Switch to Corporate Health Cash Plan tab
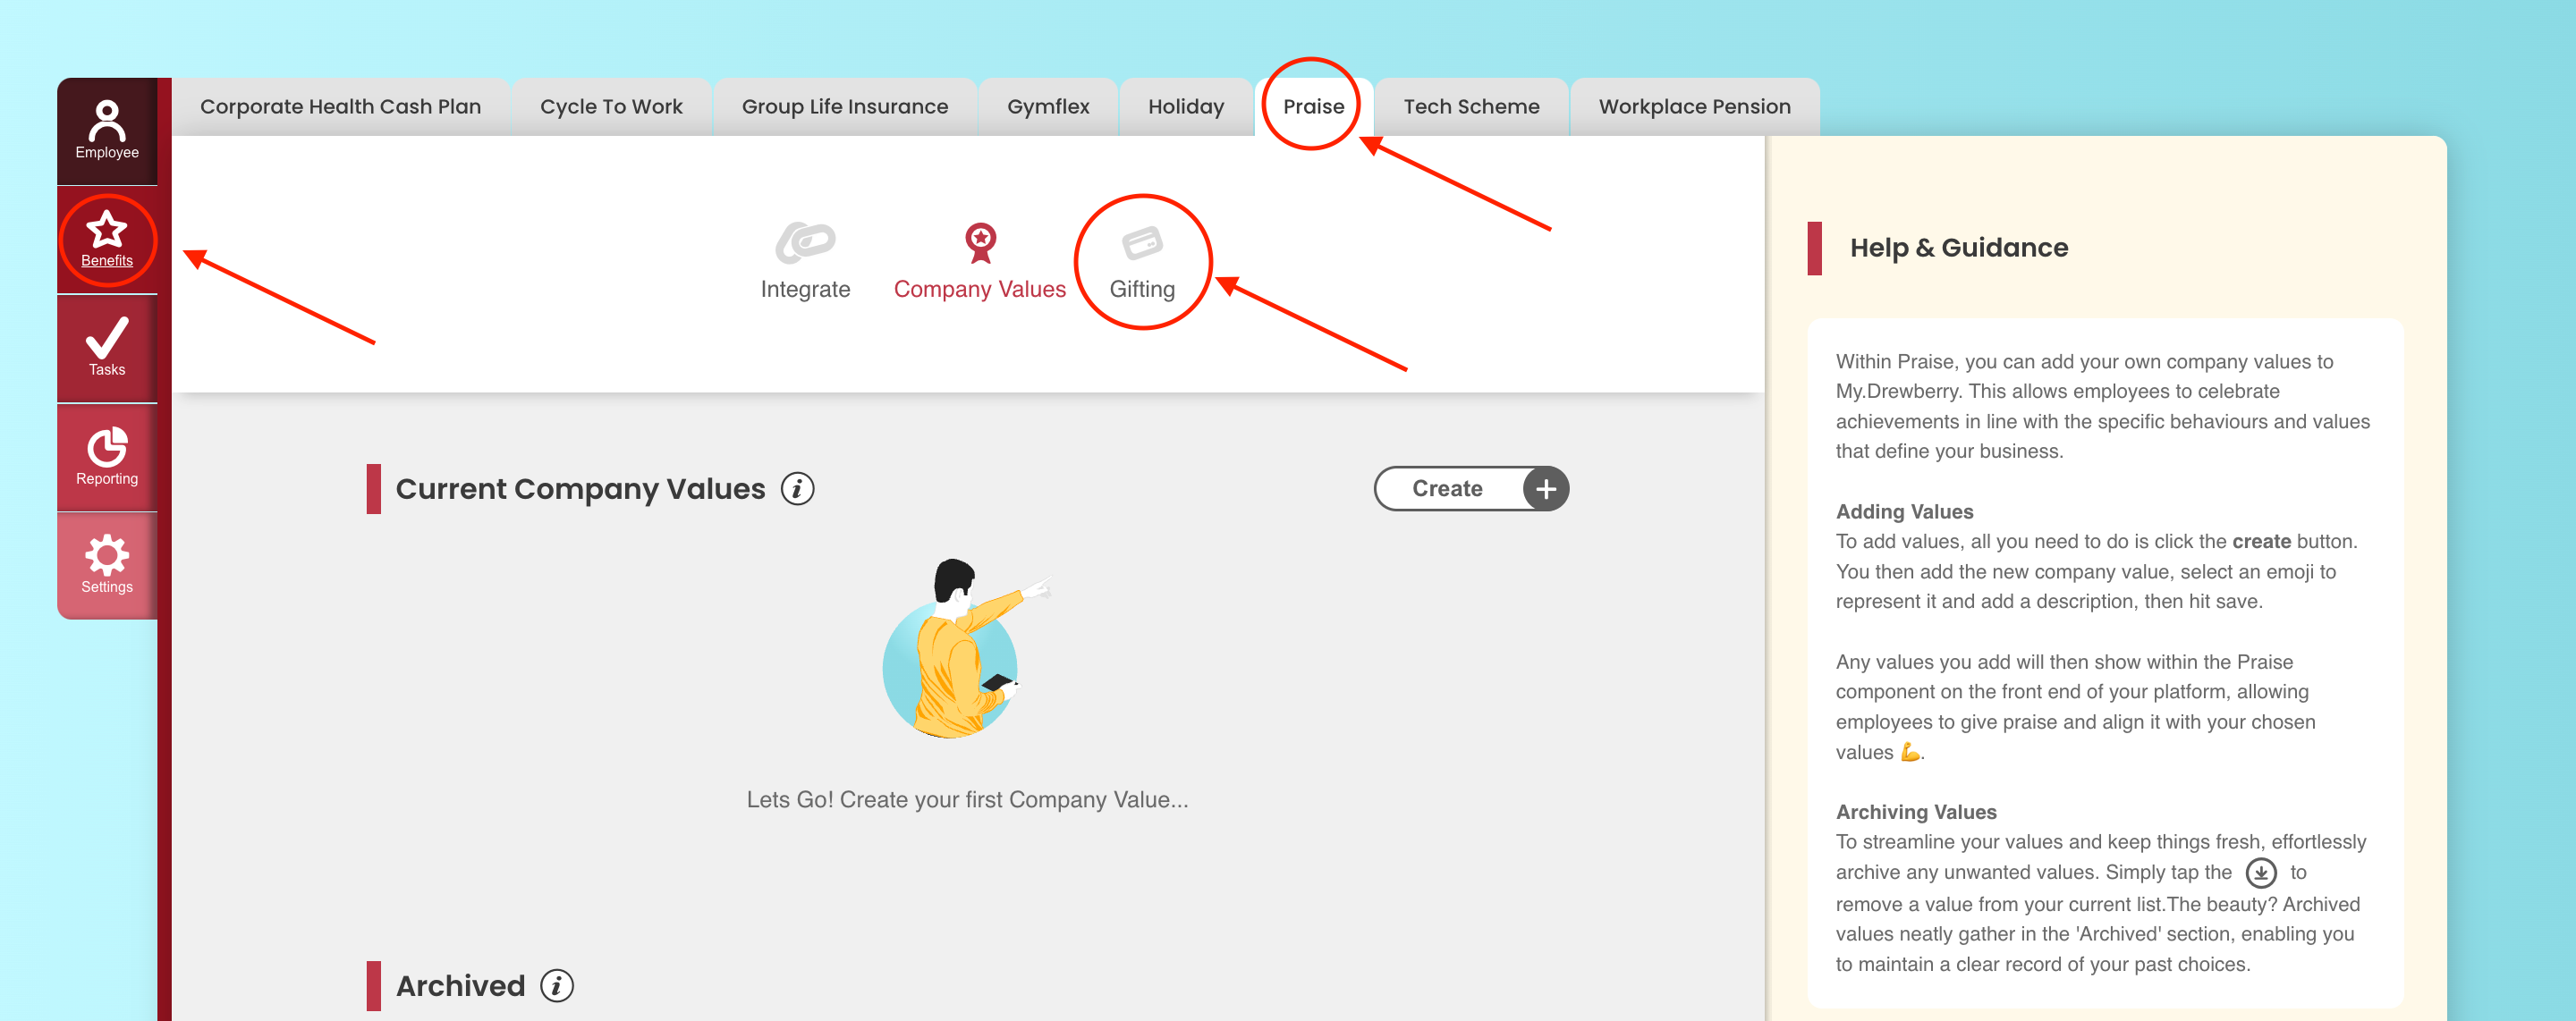Screen dimensions: 2576x1021 340,107
